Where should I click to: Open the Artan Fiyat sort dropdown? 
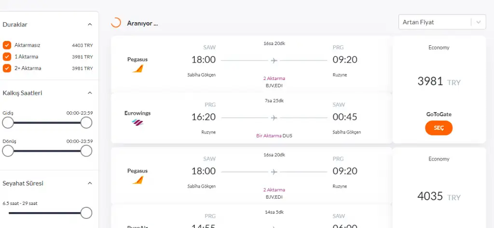442,22
